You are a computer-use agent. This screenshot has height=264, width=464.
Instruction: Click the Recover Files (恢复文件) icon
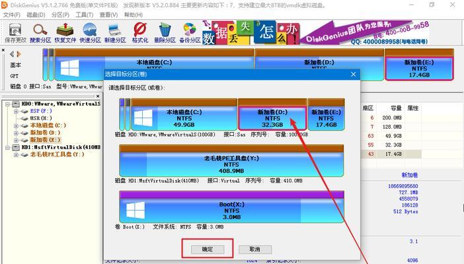[65, 33]
